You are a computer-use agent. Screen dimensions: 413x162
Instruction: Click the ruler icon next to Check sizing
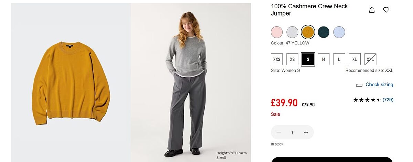(x=359, y=85)
